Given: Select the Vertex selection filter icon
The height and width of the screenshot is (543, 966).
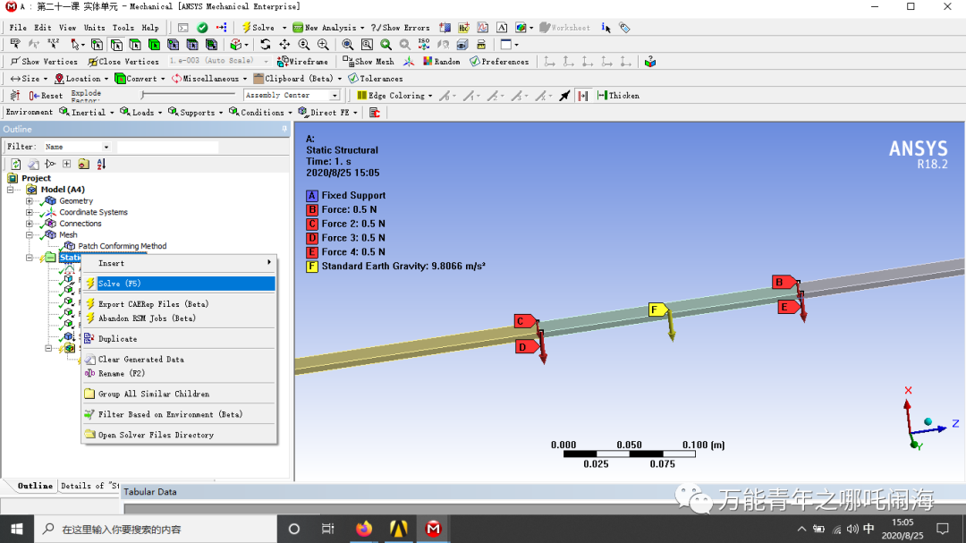Looking at the screenshot, I should pos(97,45).
